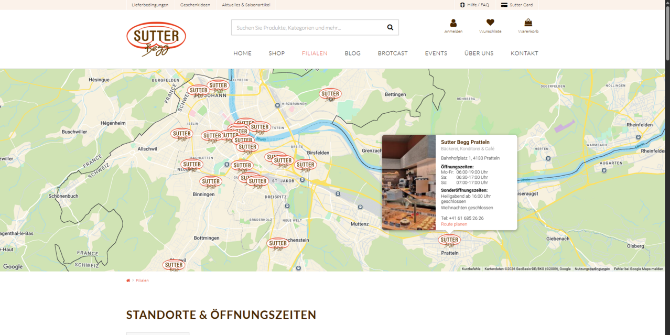670x335 pixels.
Task: Select the Sutter marker near Münchenstein
Action: [278, 243]
